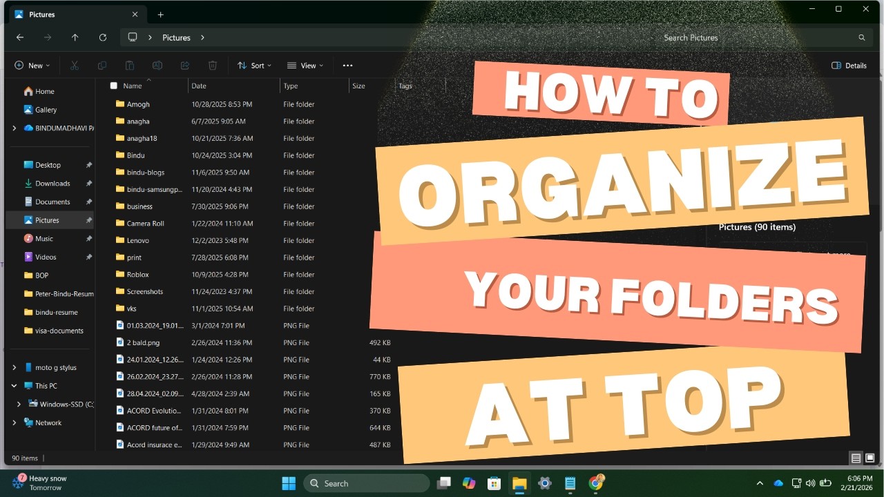
Task: Open File Explorer taskbar icon
Action: (x=519, y=483)
